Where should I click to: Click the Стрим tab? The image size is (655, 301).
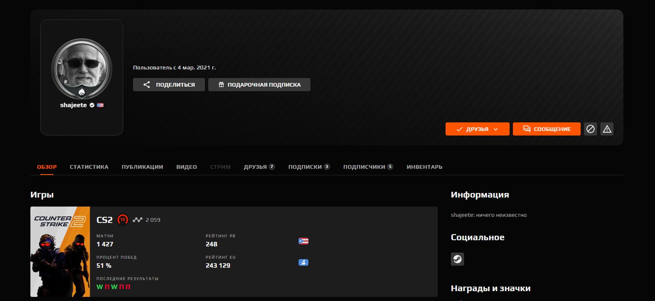pyautogui.click(x=221, y=167)
